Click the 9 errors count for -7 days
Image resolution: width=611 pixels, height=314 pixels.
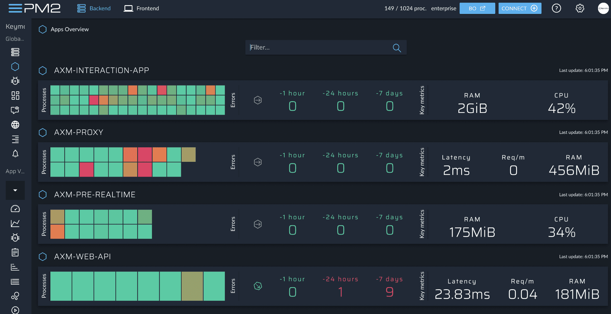(x=390, y=292)
